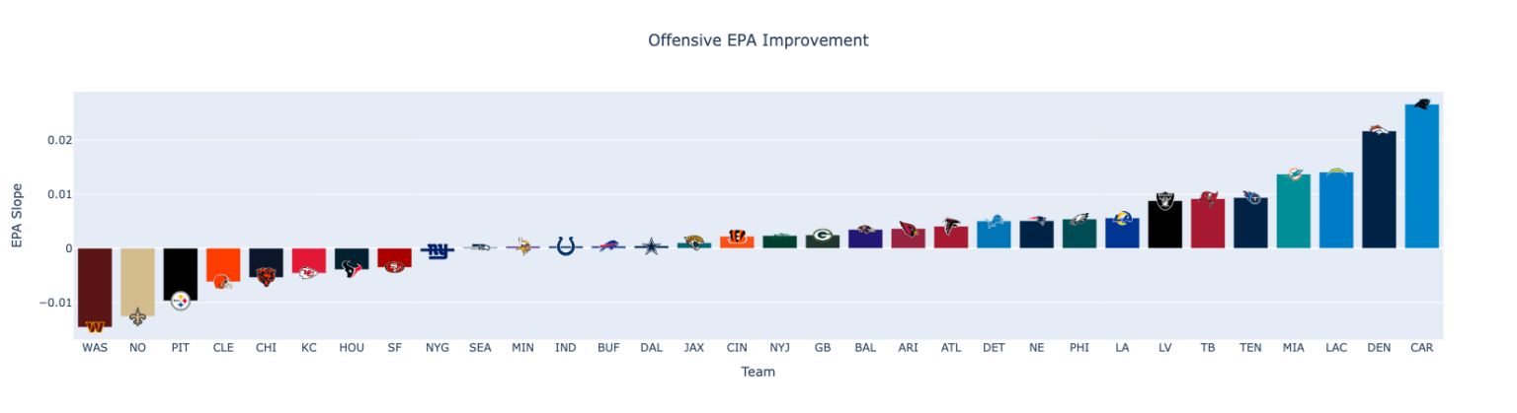Click the Pittsburgh Steelers logo
1517x413 pixels.
180,301
